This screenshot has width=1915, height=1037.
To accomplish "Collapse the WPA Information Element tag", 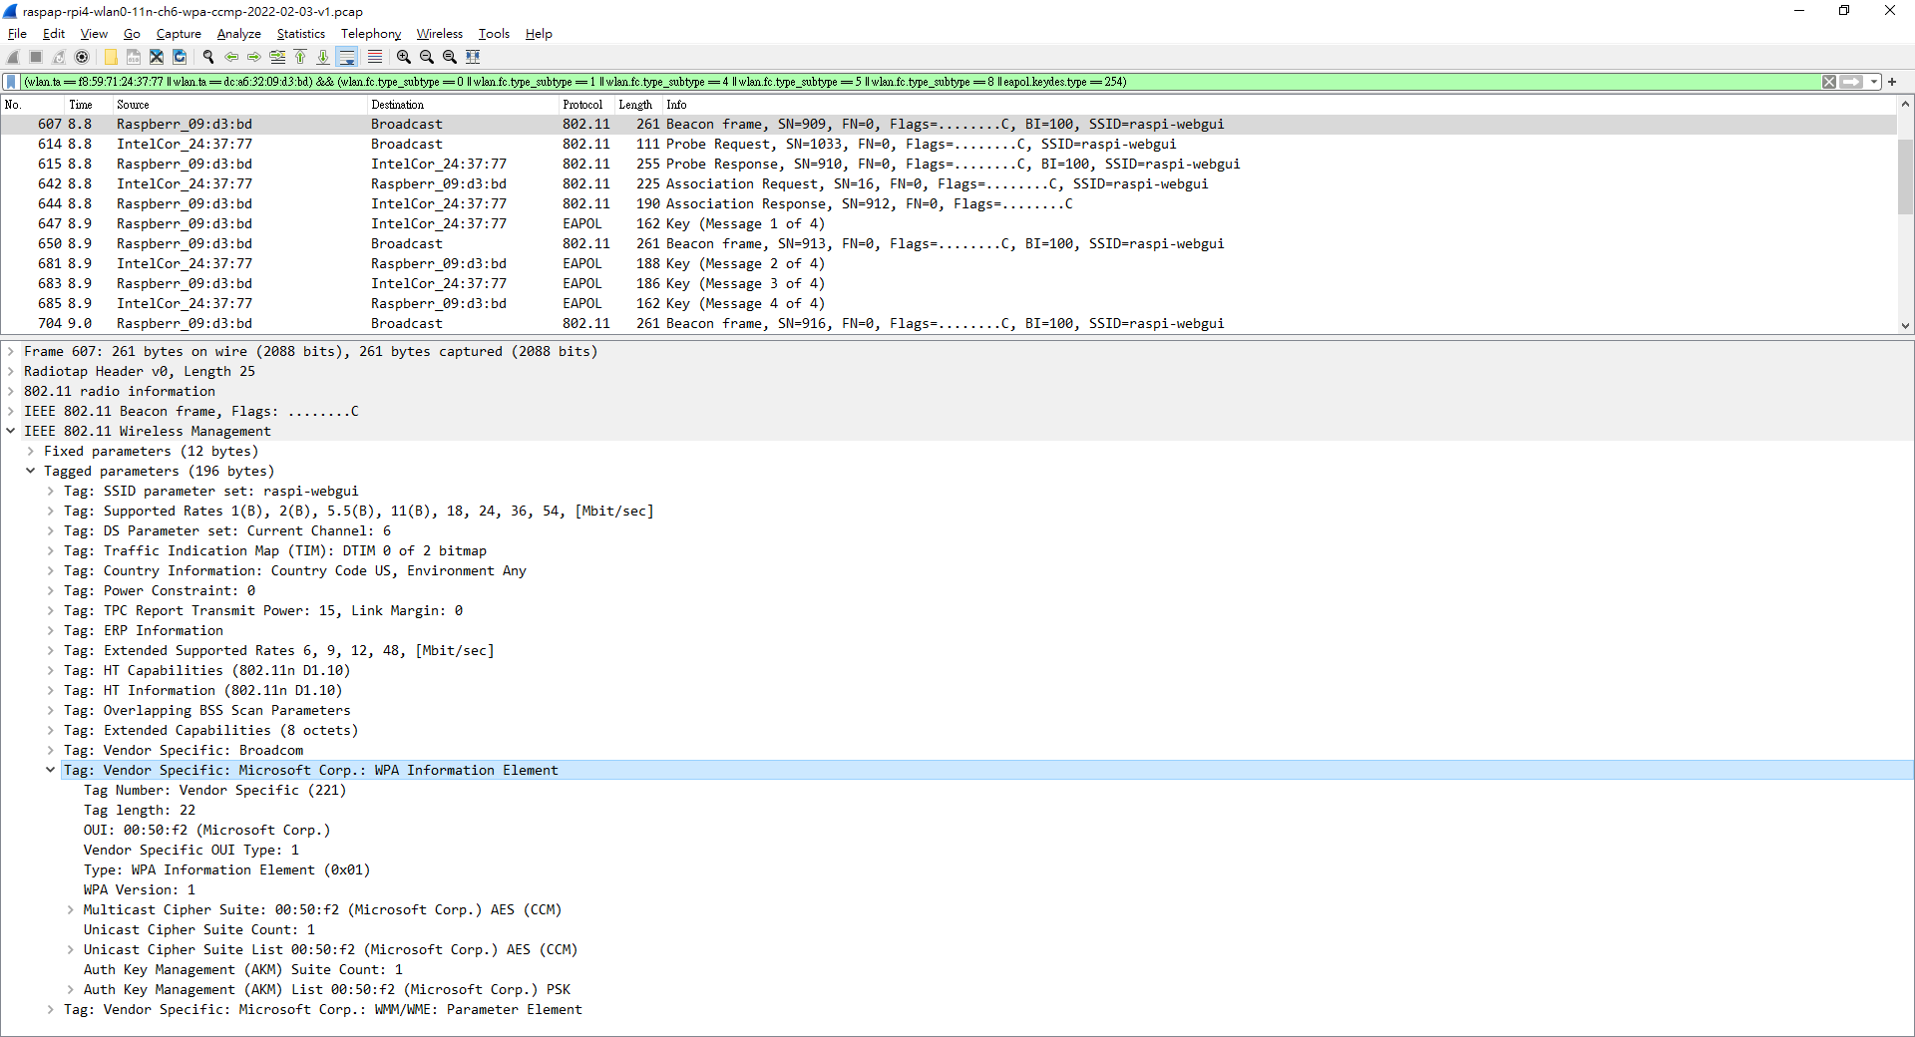I will click(51, 770).
